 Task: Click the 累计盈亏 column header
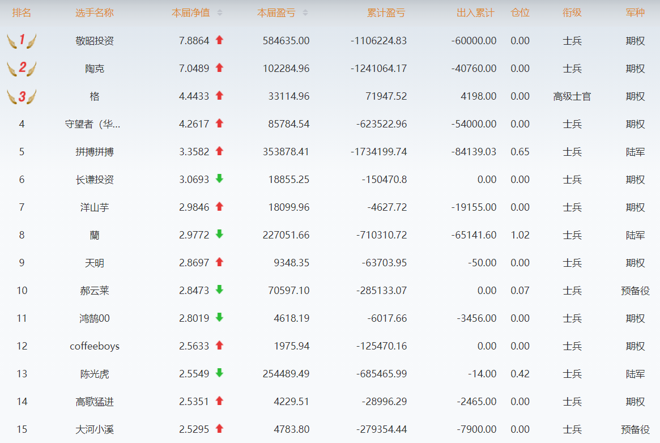click(x=386, y=13)
